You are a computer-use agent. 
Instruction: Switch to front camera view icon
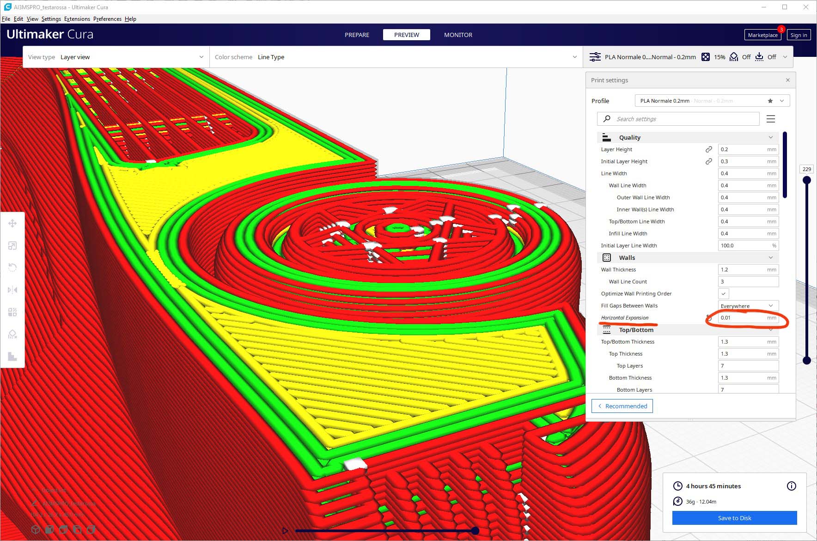tap(49, 529)
